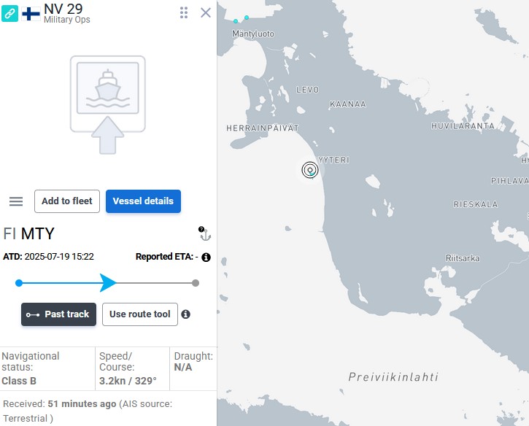Open Vessel details

pyautogui.click(x=143, y=201)
